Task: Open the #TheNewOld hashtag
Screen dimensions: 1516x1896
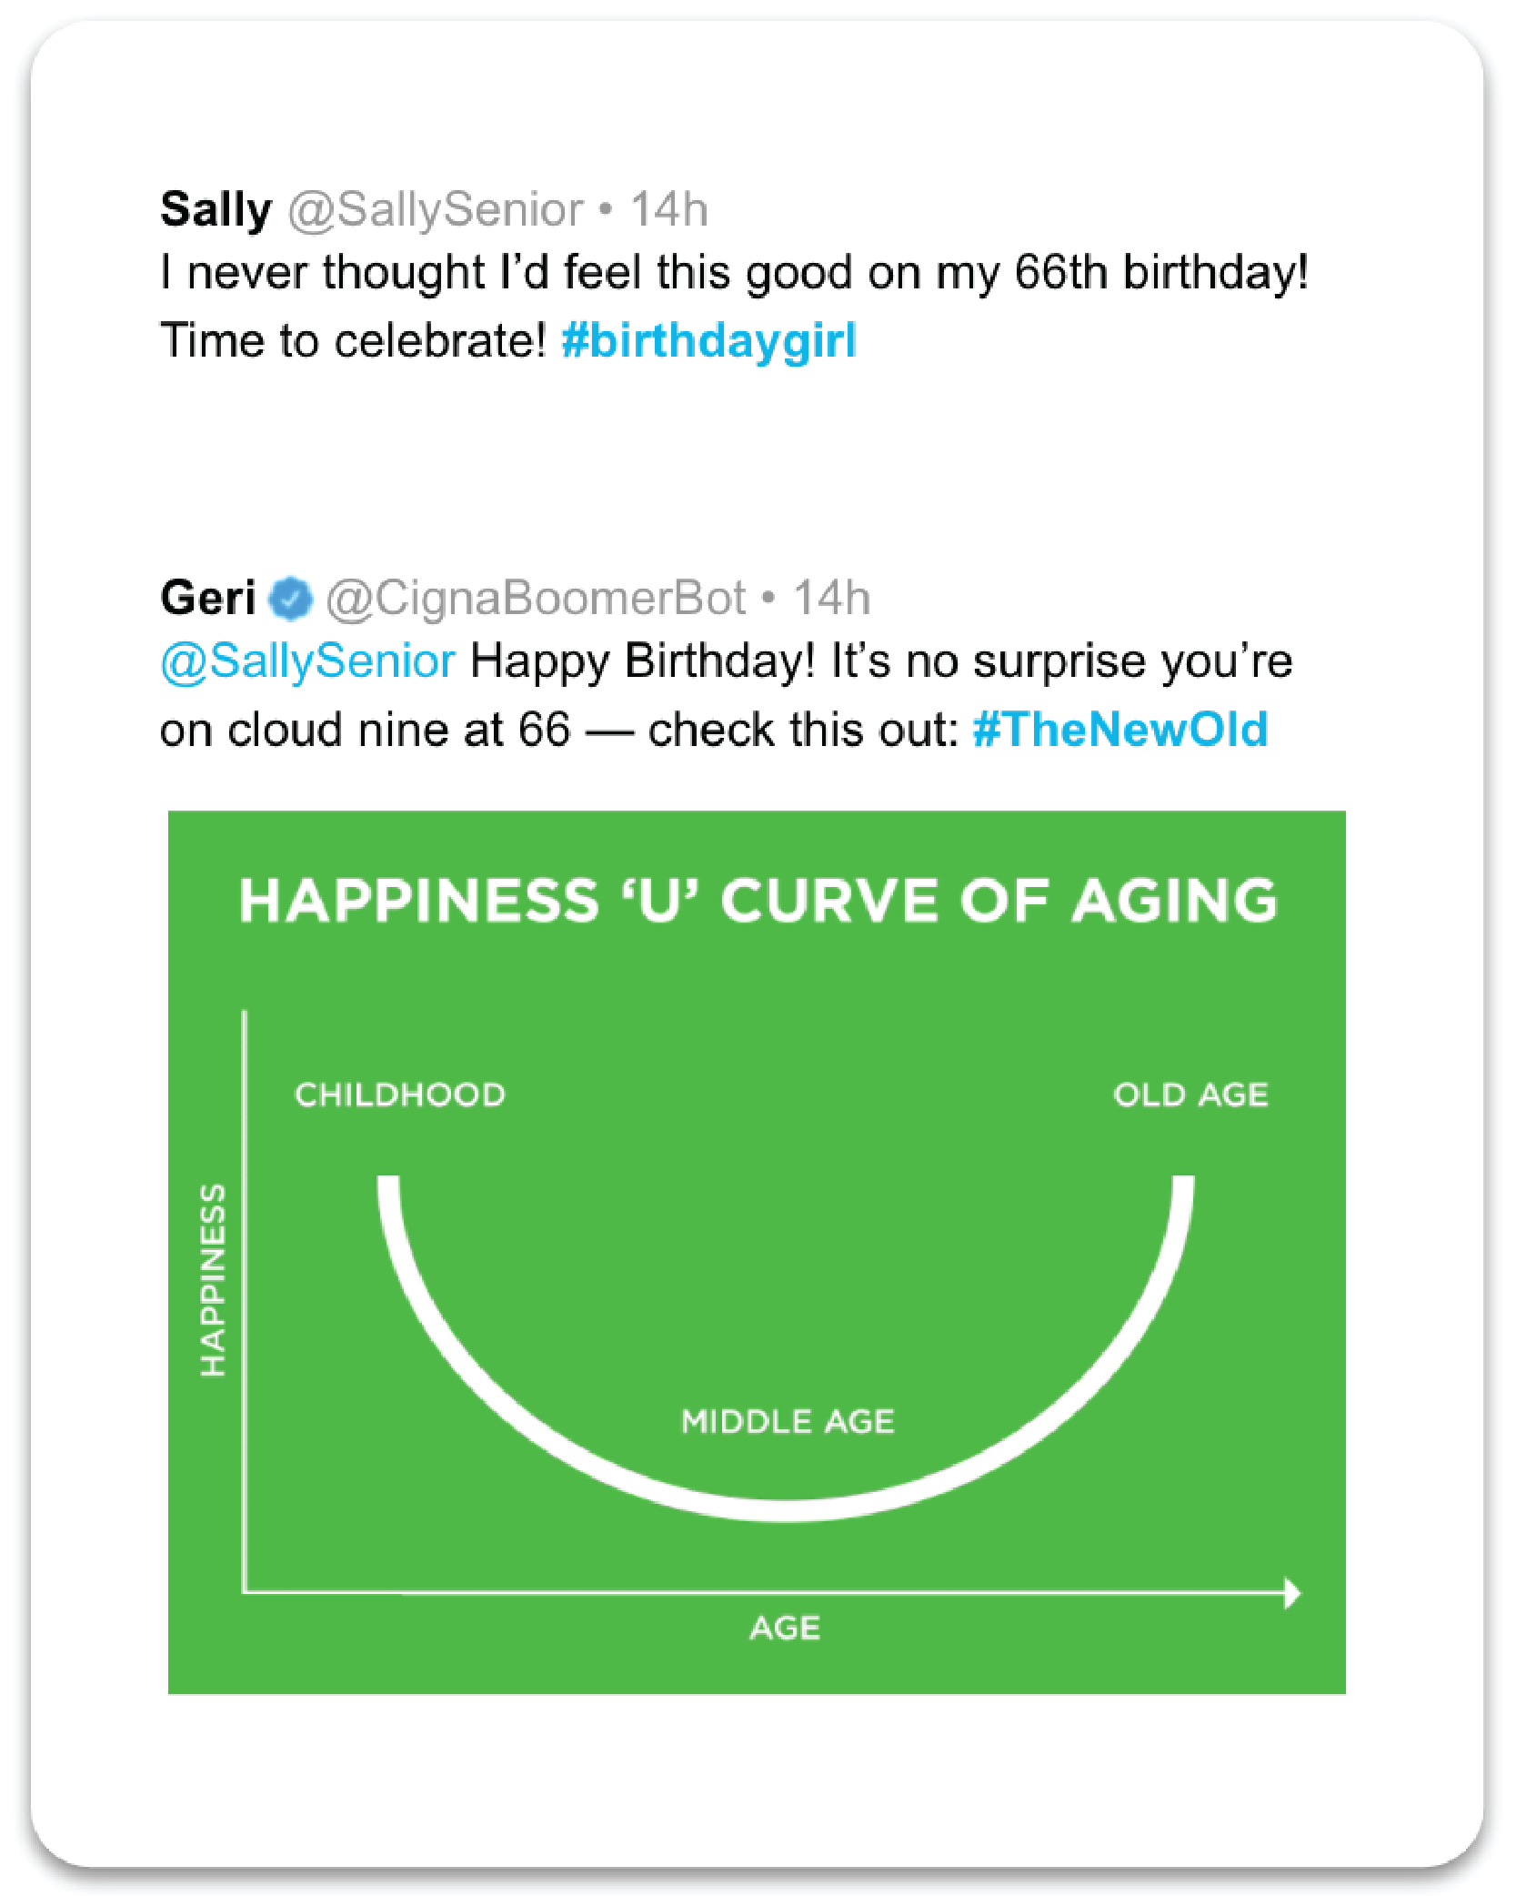Action: click(1120, 730)
